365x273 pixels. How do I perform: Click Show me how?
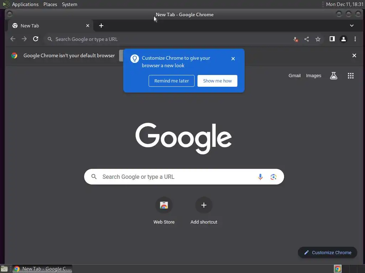pyautogui.click(x=217, y=81)
